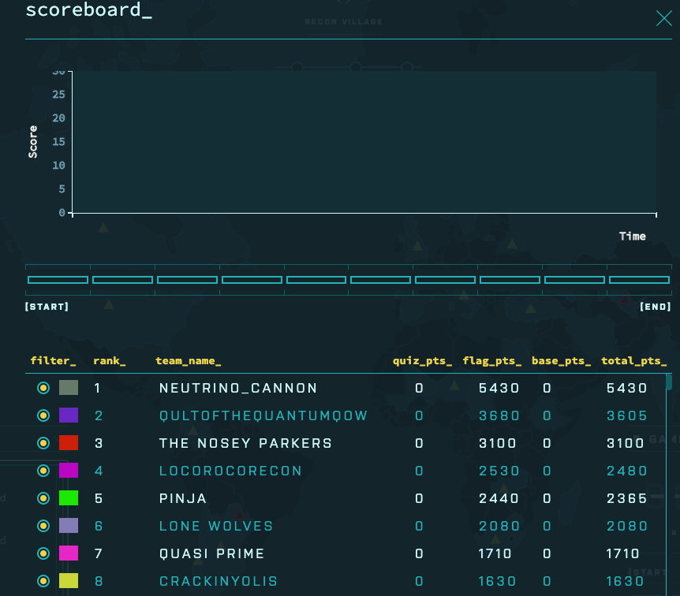680x596 pixels.
Task: Click red swatch of THE NOSEY PARKERS
Action: (69, 442)
